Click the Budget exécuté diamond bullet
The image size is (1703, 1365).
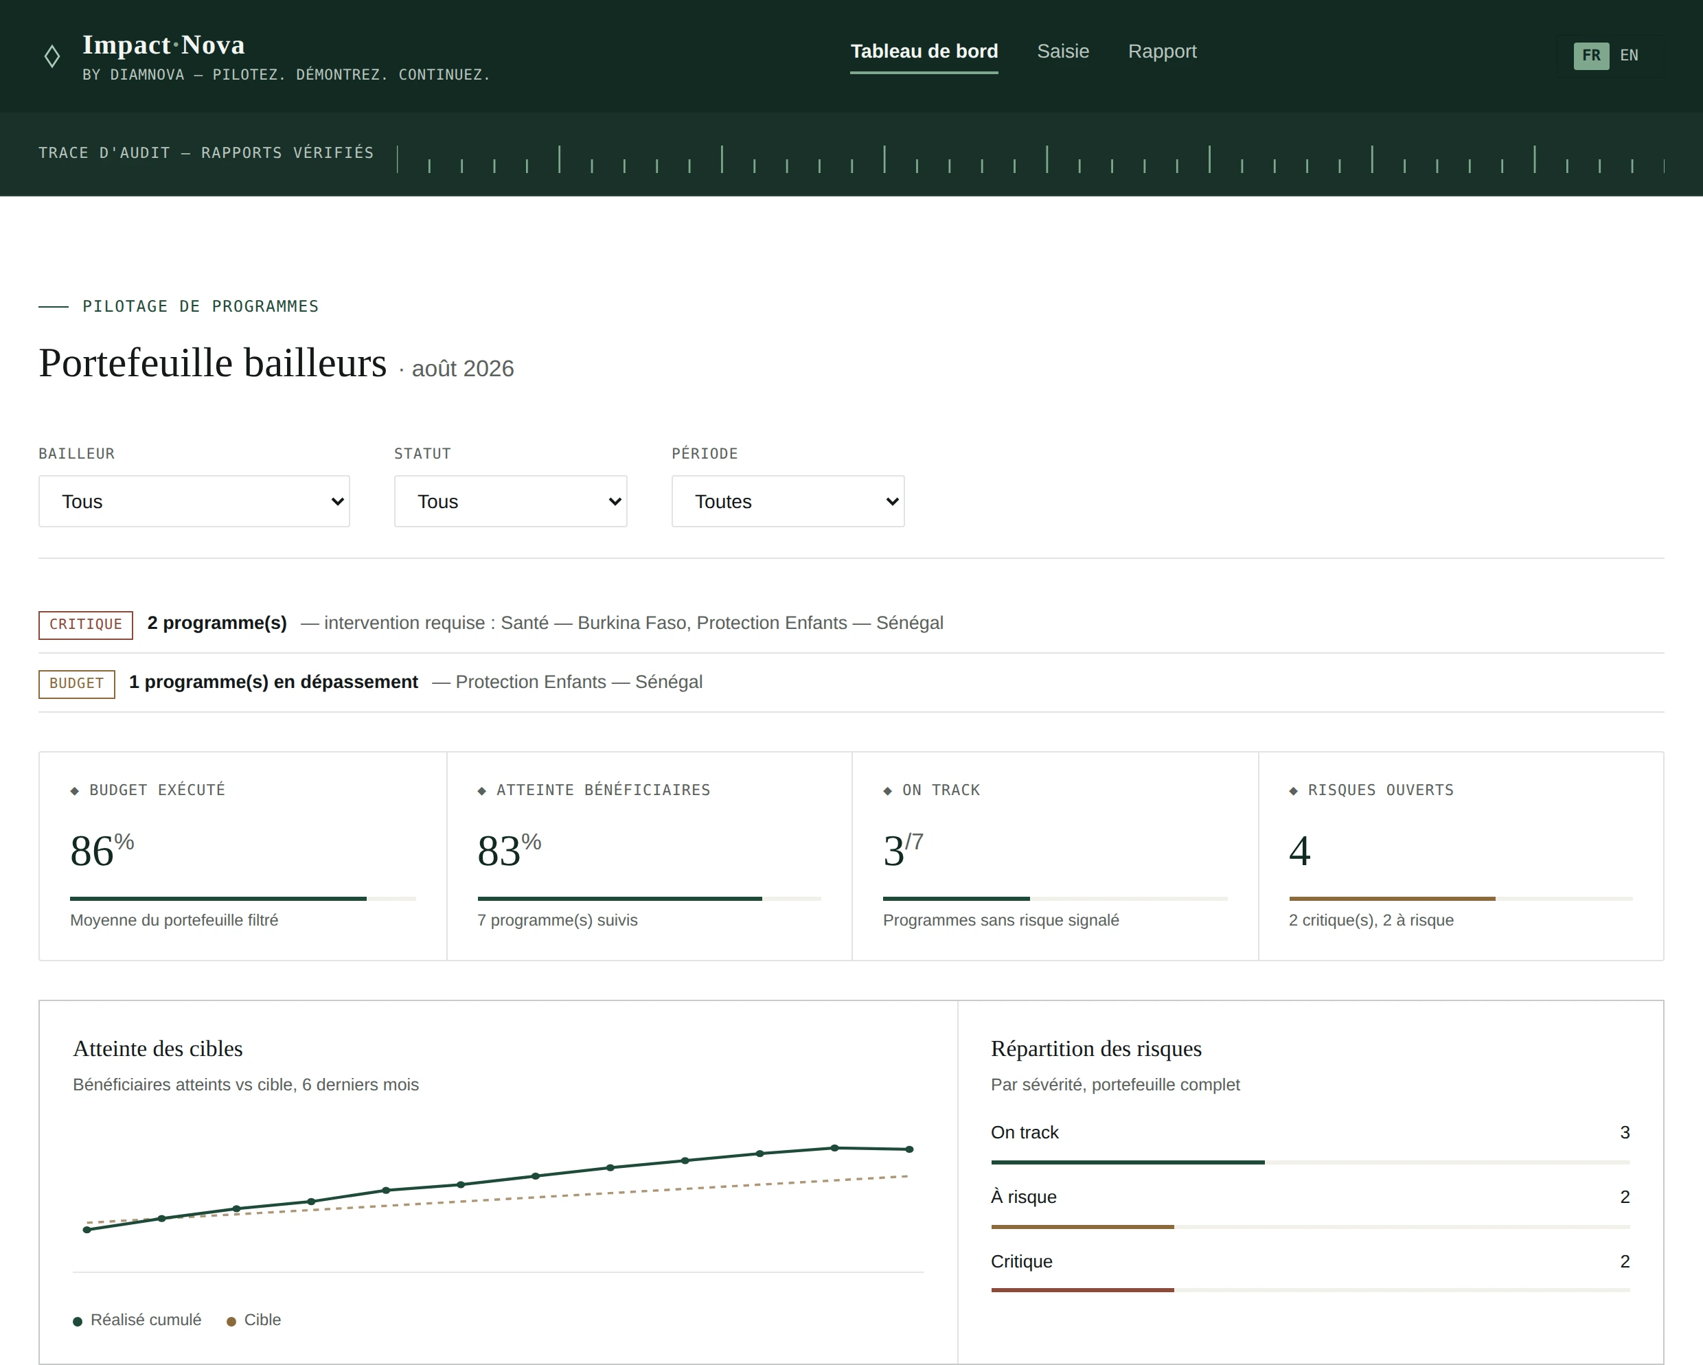click(x=75, y=792)
